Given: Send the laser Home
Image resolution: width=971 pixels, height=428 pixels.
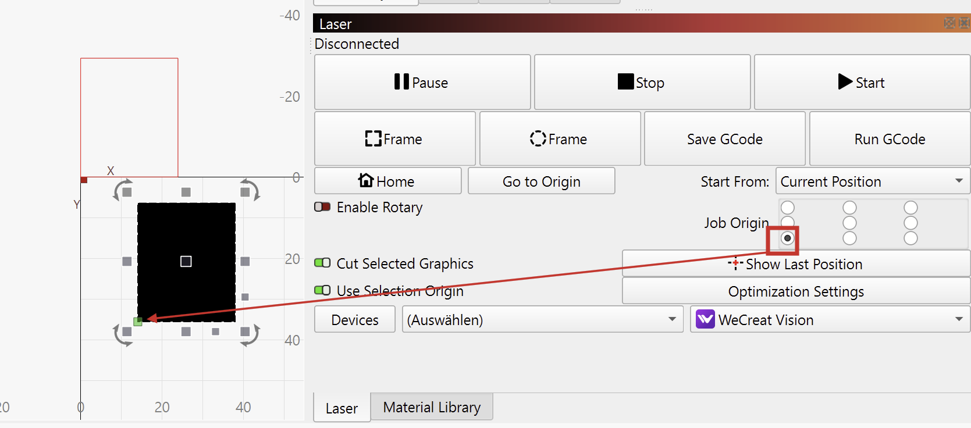Looking at the screenshot, I should (x=387, y=181).
